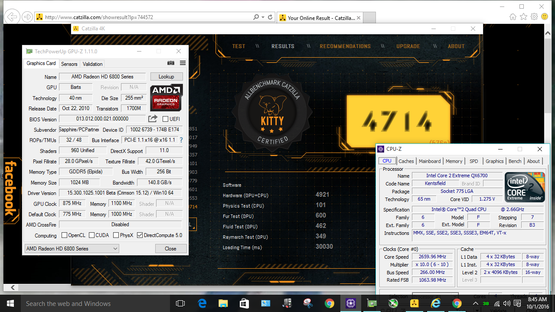This screenshot has height=312, width=555.
Task: Open the CPU-Z SPD tab
Action: [x=474, y=161]
